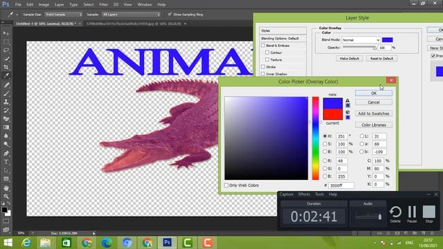Screen dimensions: 443x249
Task: Select the Eyedropper tool in toolbox
Action: tap(6, 75)
